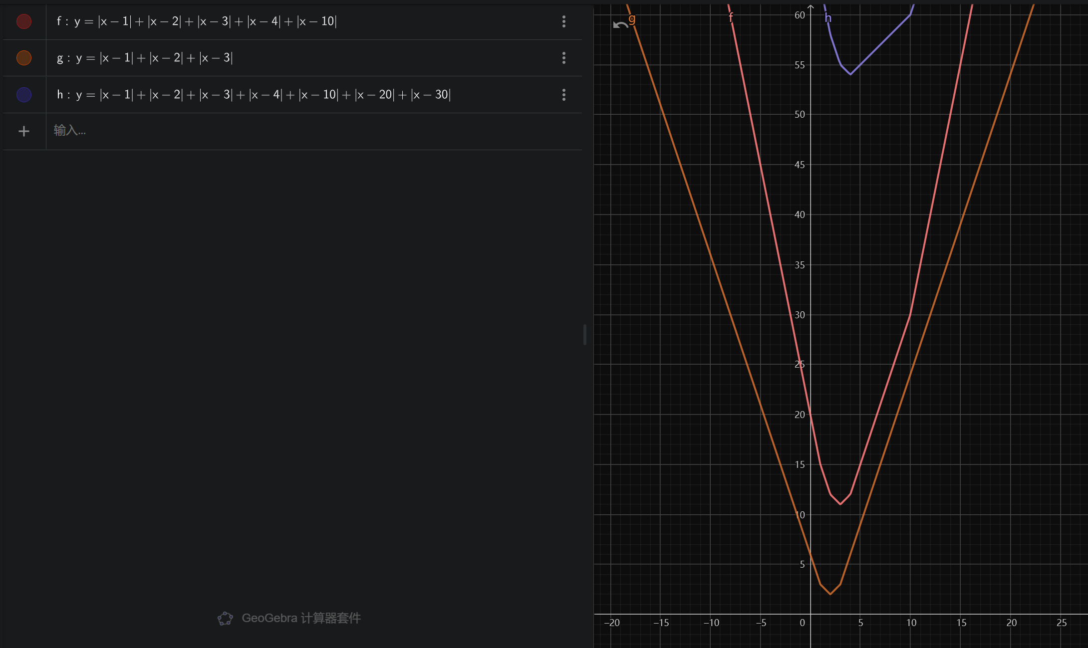Screen dimensions: 1088x648
Task: Open three-dot menu for function h
Action: (x=564, y=95)
